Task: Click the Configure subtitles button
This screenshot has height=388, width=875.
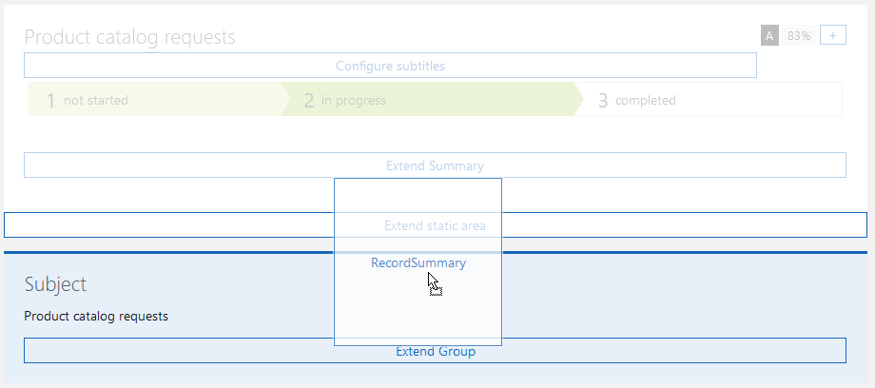Action: tap(390, 66)
